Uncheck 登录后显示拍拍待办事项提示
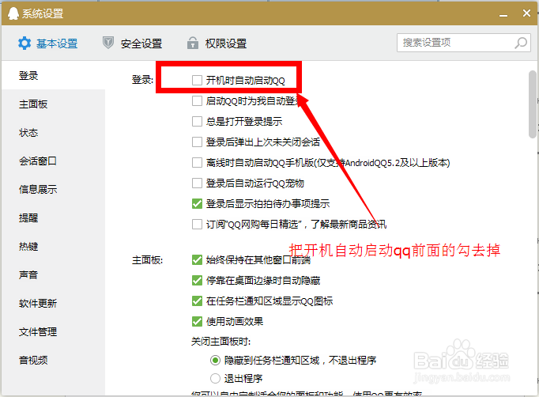 pos(197,204)
